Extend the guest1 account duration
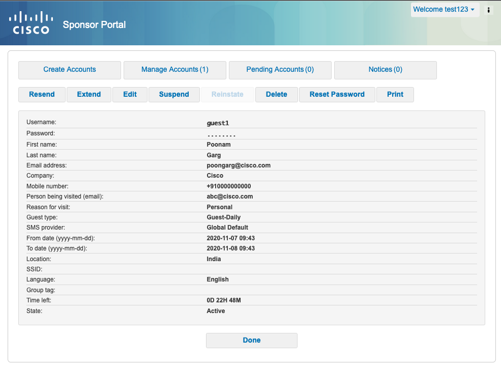The width and height of the screenshot is (501, 366). [89, 94]
